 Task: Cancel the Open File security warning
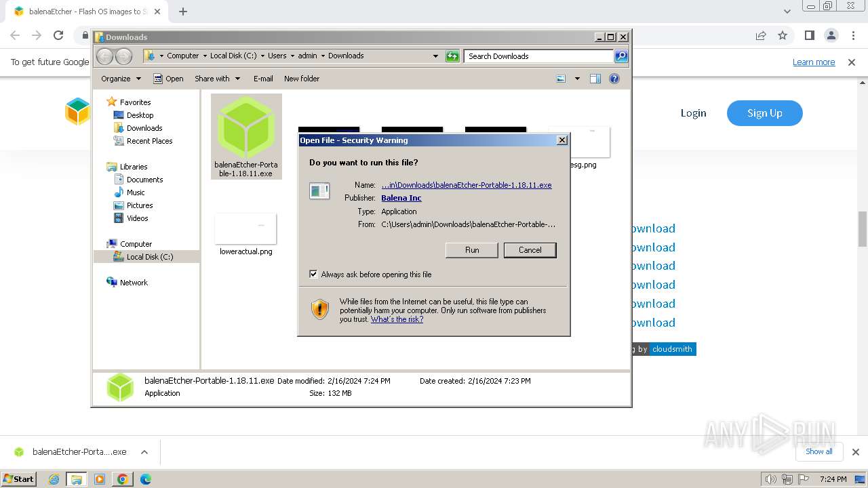coord(530,250)
